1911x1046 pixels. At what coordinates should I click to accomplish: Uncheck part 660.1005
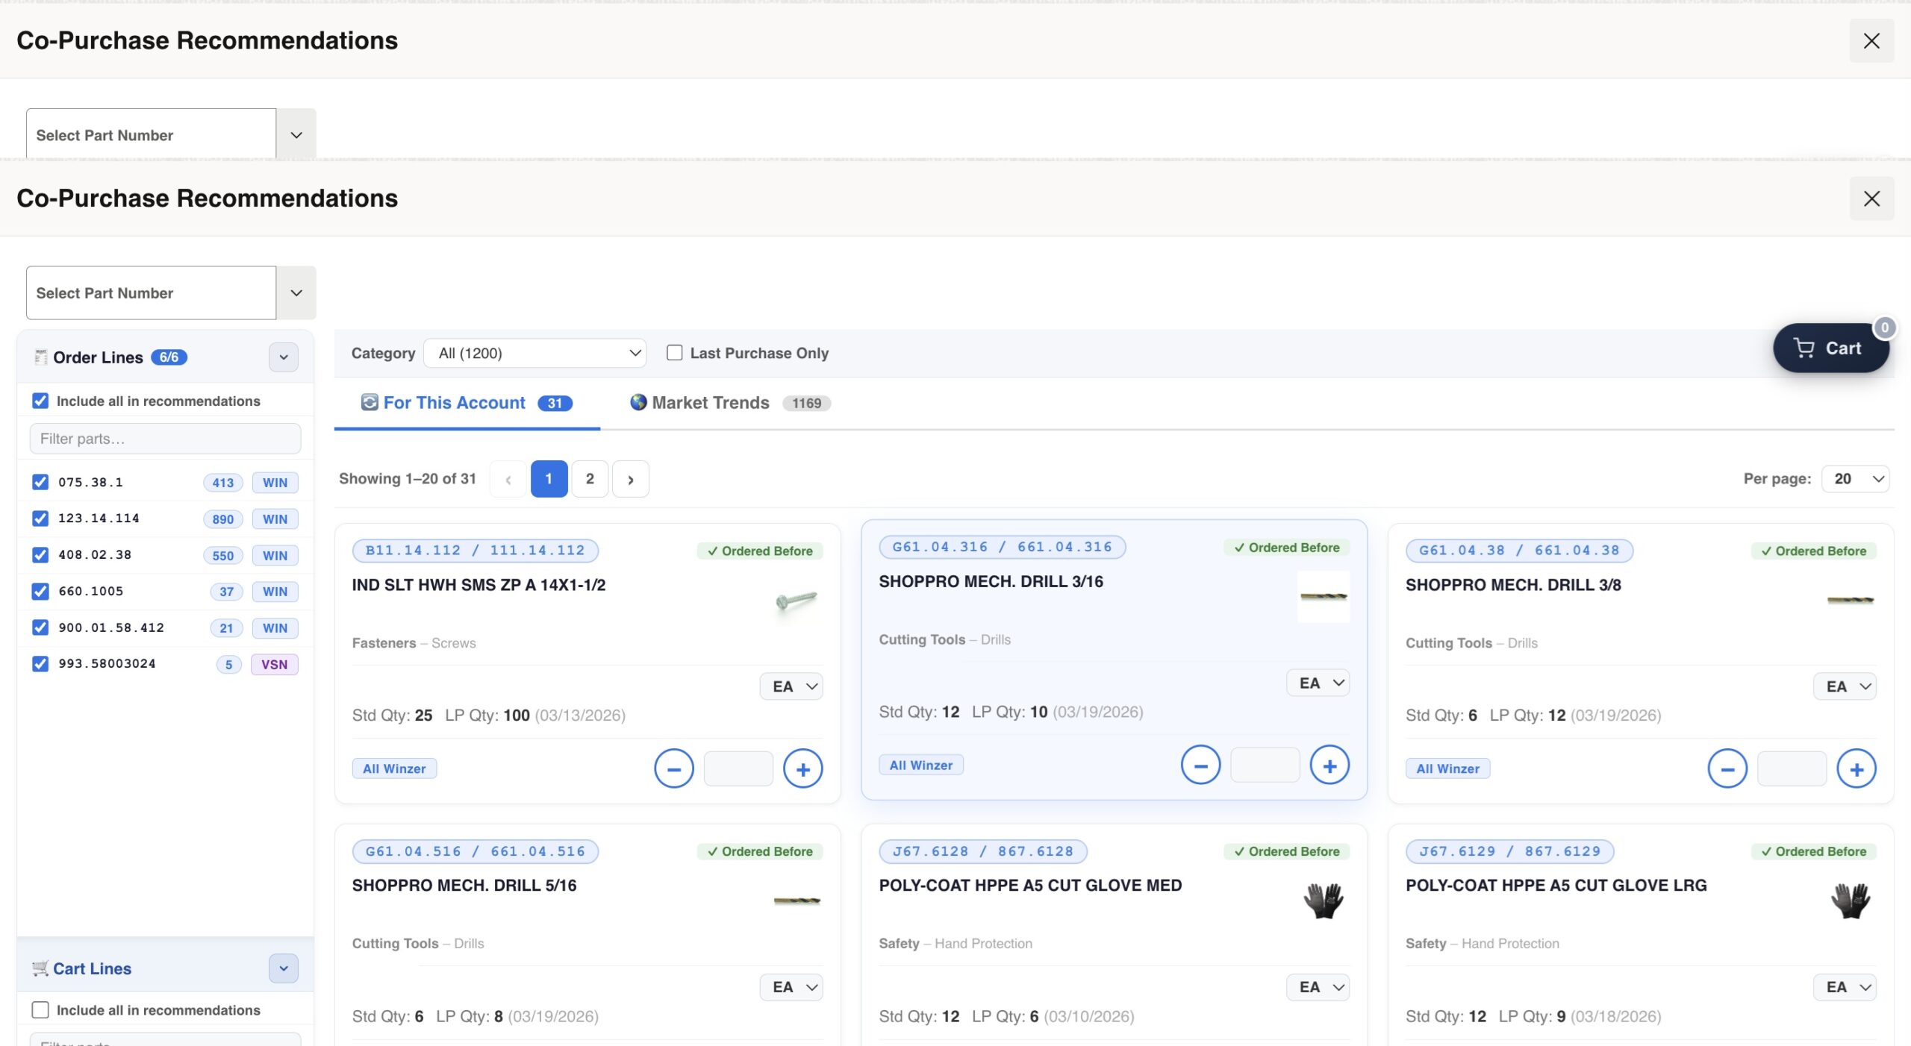[x=40, y=592]
